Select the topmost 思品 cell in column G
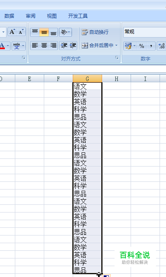 point(87,117)
